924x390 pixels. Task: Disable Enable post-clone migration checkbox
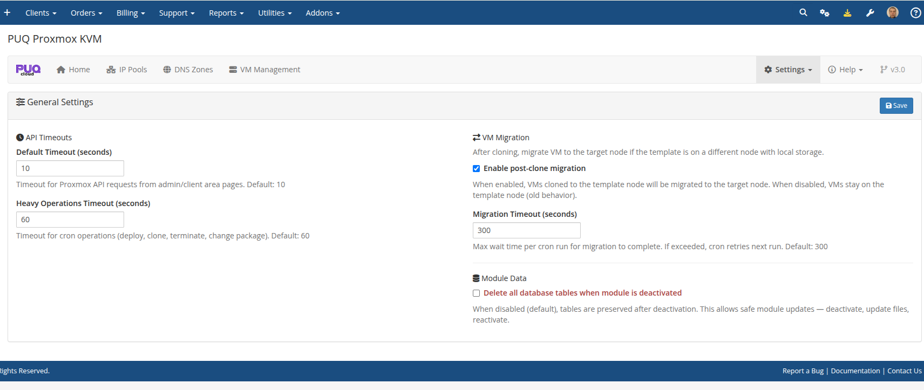pos(476,168)
